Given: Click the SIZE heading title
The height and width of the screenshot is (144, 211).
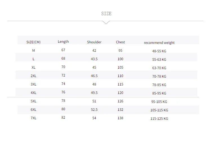Looking at the screenshot, I should [x=106, y=13].
